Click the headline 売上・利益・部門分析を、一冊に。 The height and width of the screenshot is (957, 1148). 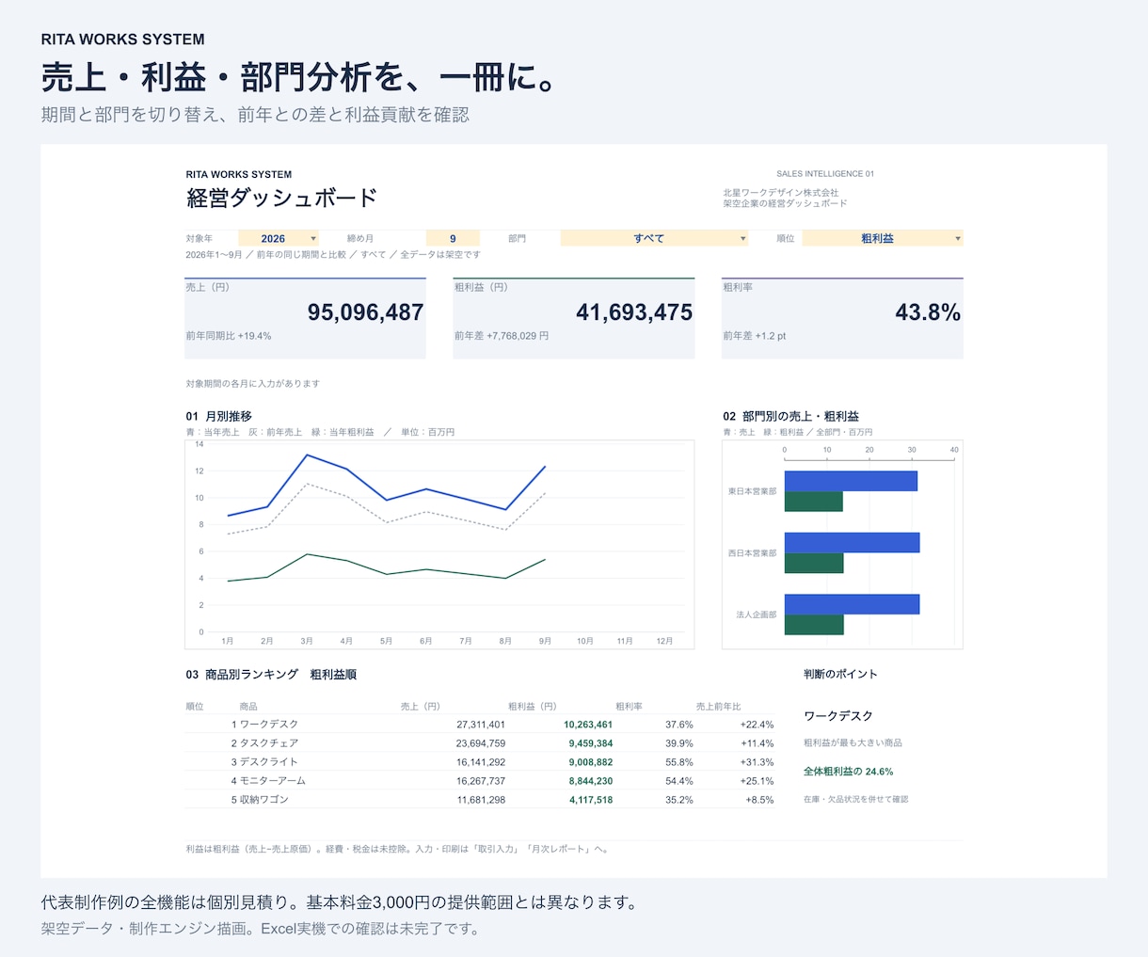tap(300, 78)
